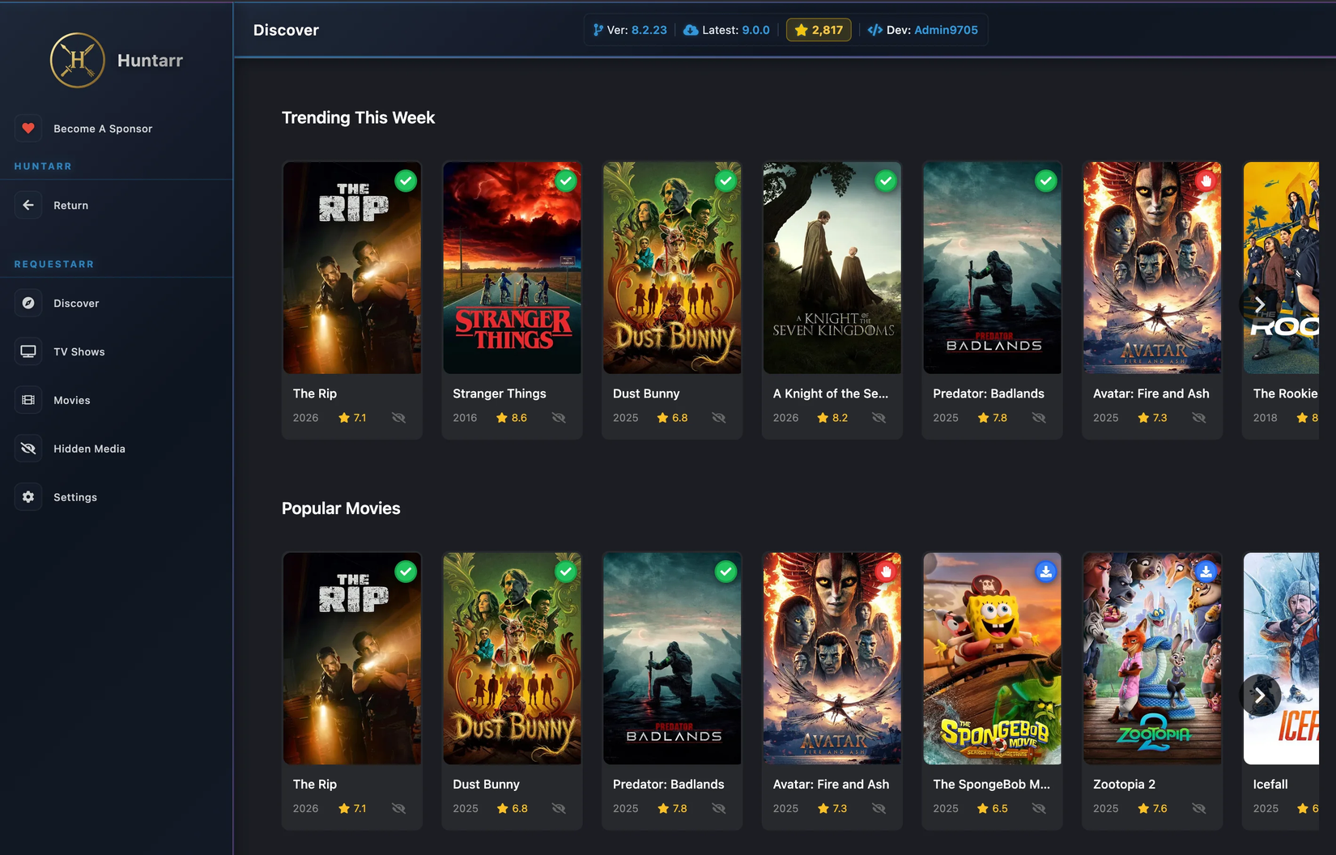Image resolution: width=1336 pixels, height=855 pixels.
Task: Click the Return back-arrow icon
Action: pyautogui.click(x=28, y=205)
